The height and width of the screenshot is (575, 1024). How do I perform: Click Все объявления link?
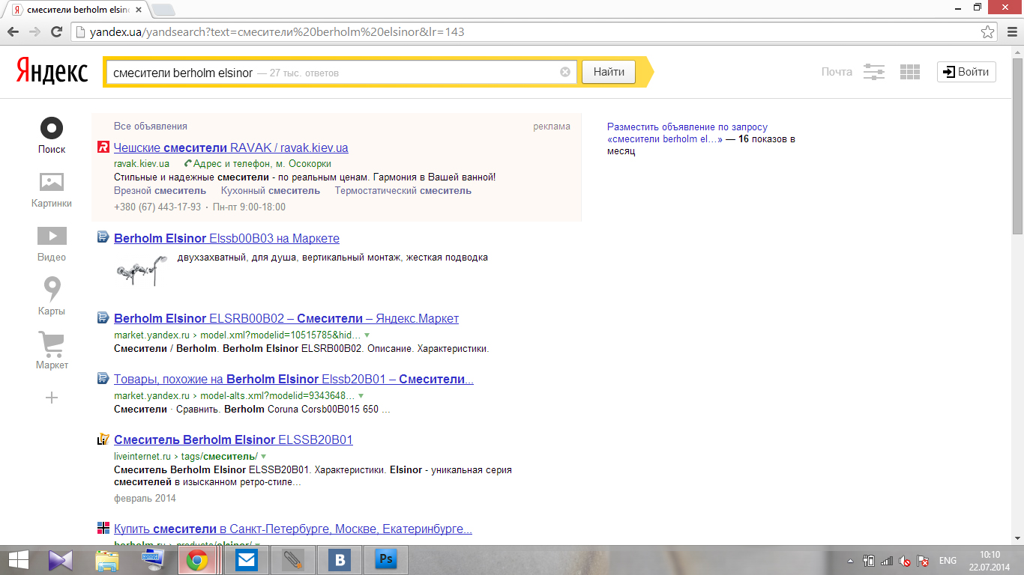tap(151, 127)
